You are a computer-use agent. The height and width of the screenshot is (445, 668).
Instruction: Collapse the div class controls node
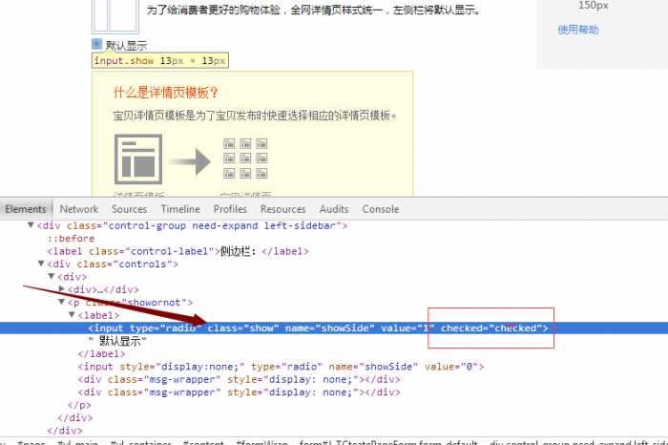41,264
